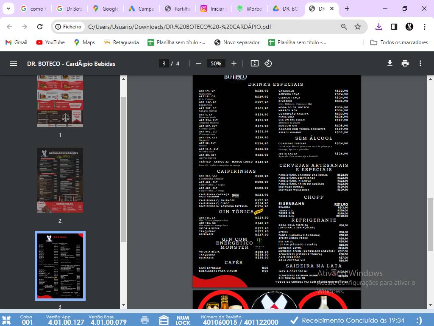Click the document scroll up arrow
Viewport: 434px width, 326px height.
[x=431, y=79]
